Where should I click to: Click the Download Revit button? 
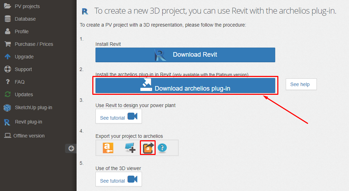tap(185, 55)
